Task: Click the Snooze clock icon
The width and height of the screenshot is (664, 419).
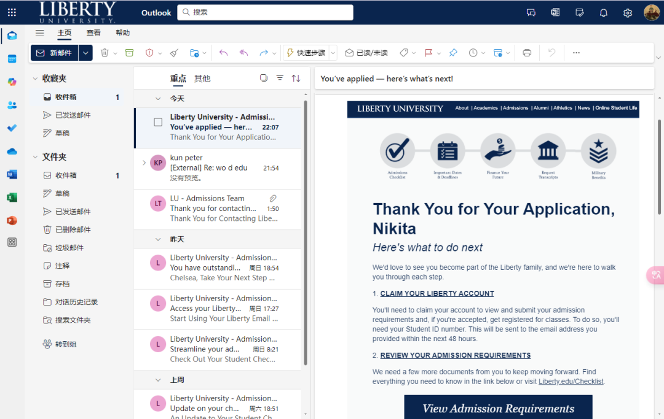Action: (473, 53)
